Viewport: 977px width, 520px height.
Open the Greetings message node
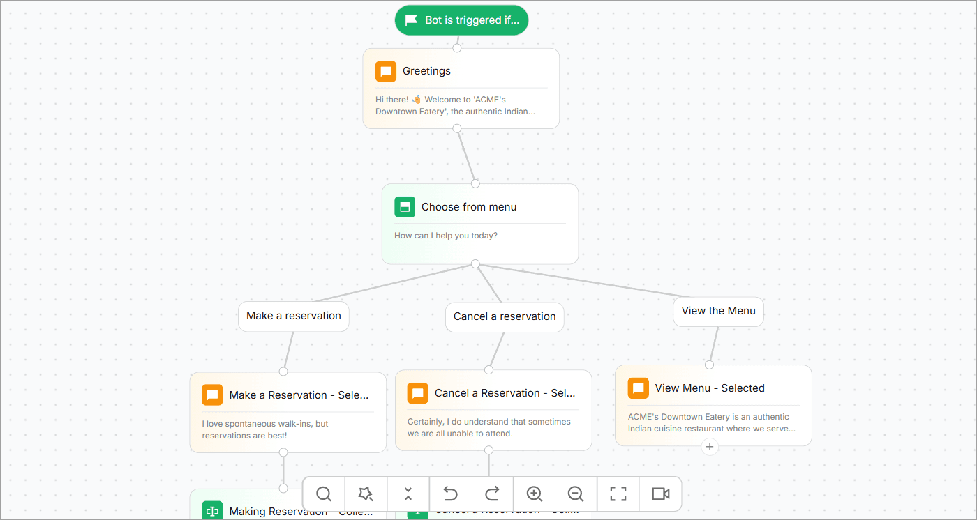point(461,89)
